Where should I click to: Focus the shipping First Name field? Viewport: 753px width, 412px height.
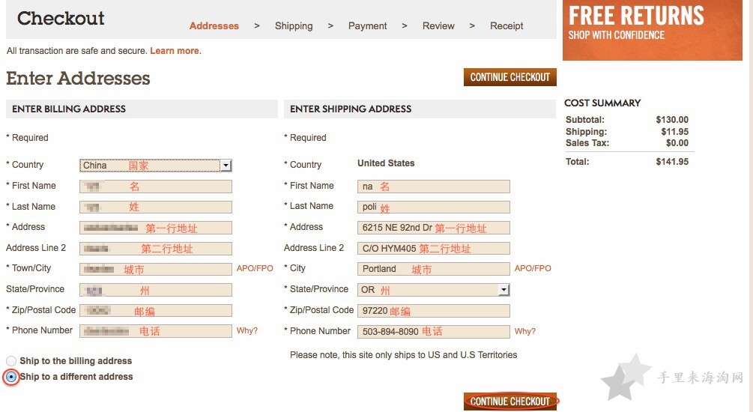pyautogui.click(x=434, y=187)
